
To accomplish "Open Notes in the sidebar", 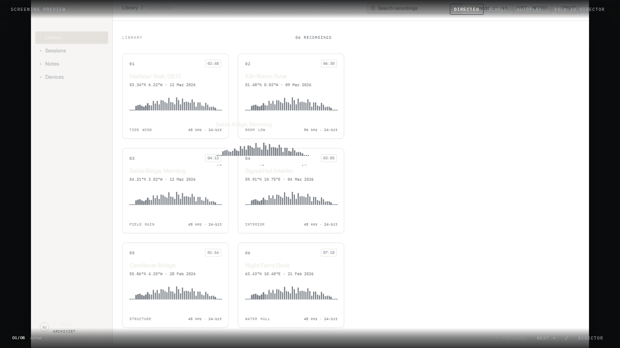I will point(72,64).
